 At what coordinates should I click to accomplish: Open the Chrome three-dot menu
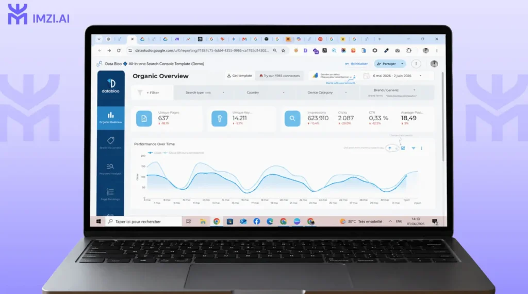pyautogui.click(x=437, y=51)
